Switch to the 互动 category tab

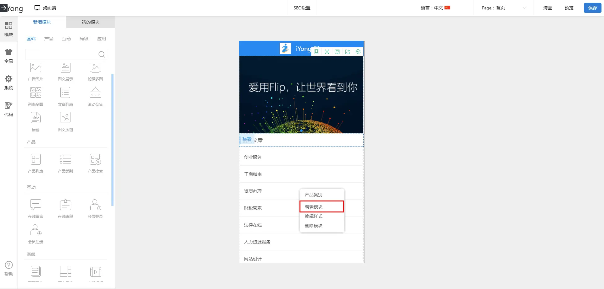coord(66,39)
